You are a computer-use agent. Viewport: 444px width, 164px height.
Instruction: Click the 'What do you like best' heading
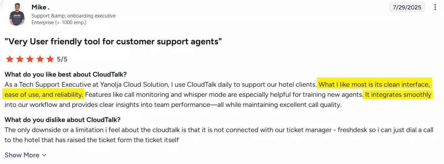click(x=66, y=74)
